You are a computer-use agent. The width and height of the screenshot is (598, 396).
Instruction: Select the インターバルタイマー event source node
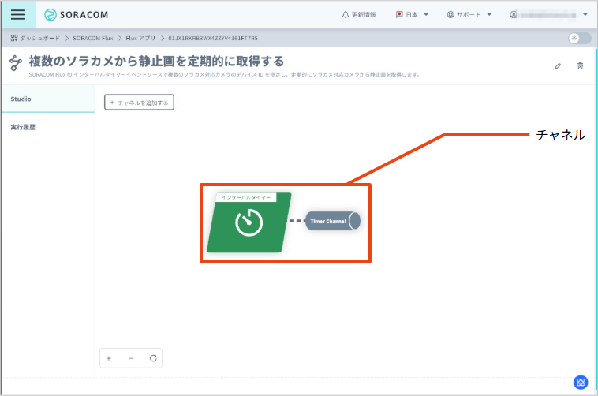249,222
